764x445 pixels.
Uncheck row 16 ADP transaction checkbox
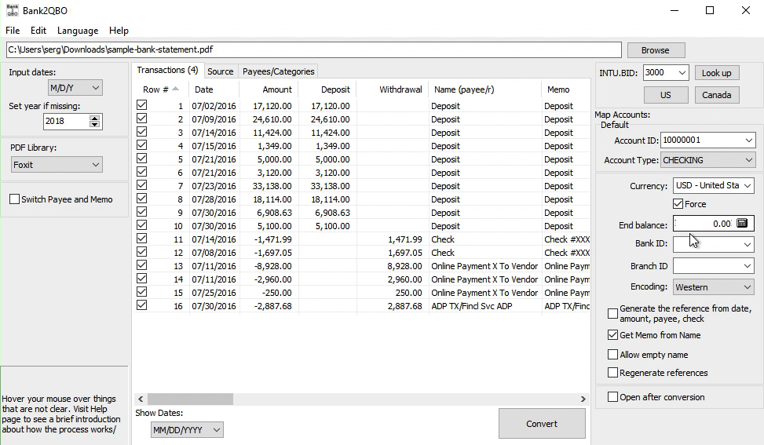pos(142,305)
